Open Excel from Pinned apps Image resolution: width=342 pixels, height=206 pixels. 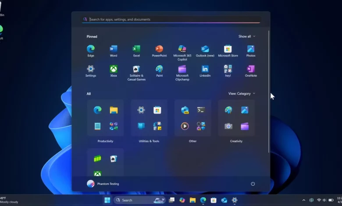click(x=136, y=51)
